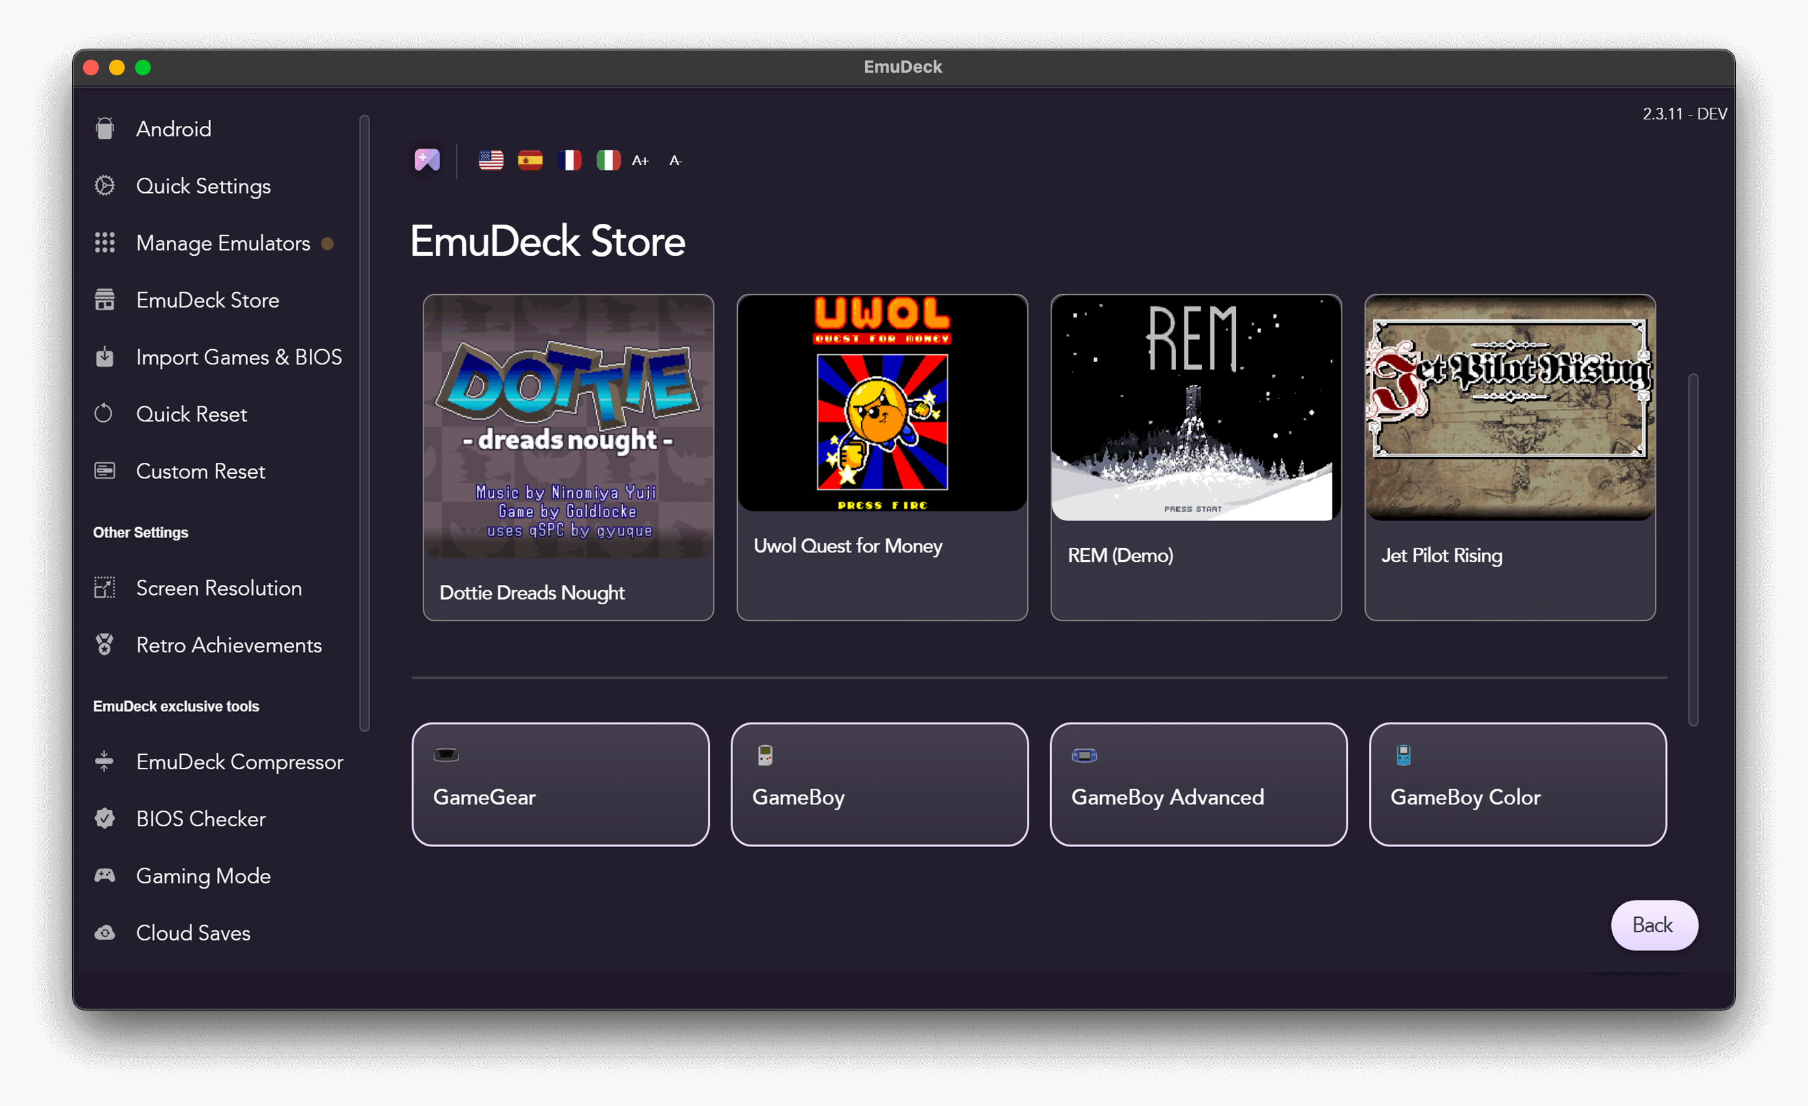Image resolution: width=1808 pixels, height=1106 pixels.
Task: Click the EmuDeck Store shop icon
Action: [105, 300]
